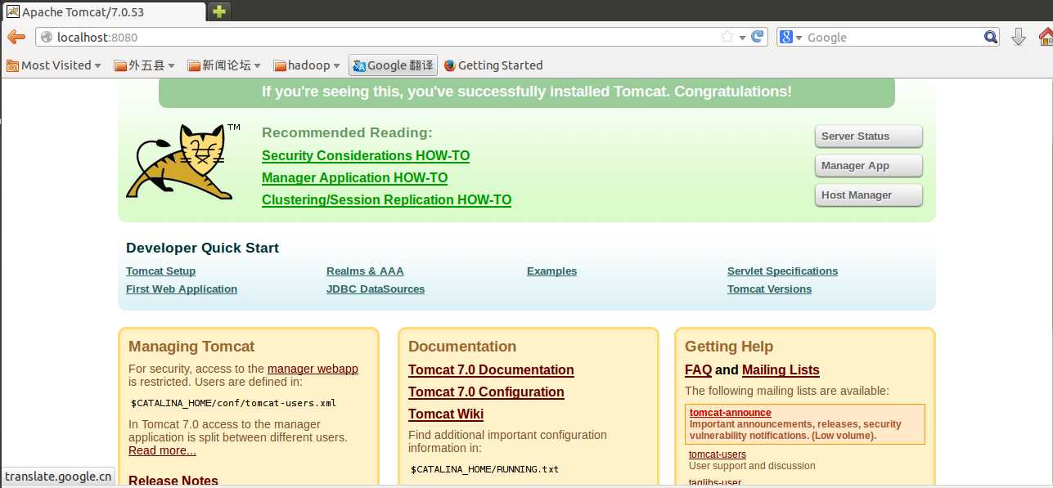Reload the page with refresh icon
The height and width of the screenshot is (488, 1053).
(x=758, y=37)
